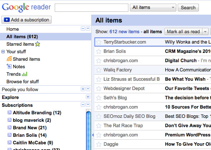This screenshot has width=211, height=150.
Task: Star the TerryStarbucker.com item
Action: [x=99, y=42]
